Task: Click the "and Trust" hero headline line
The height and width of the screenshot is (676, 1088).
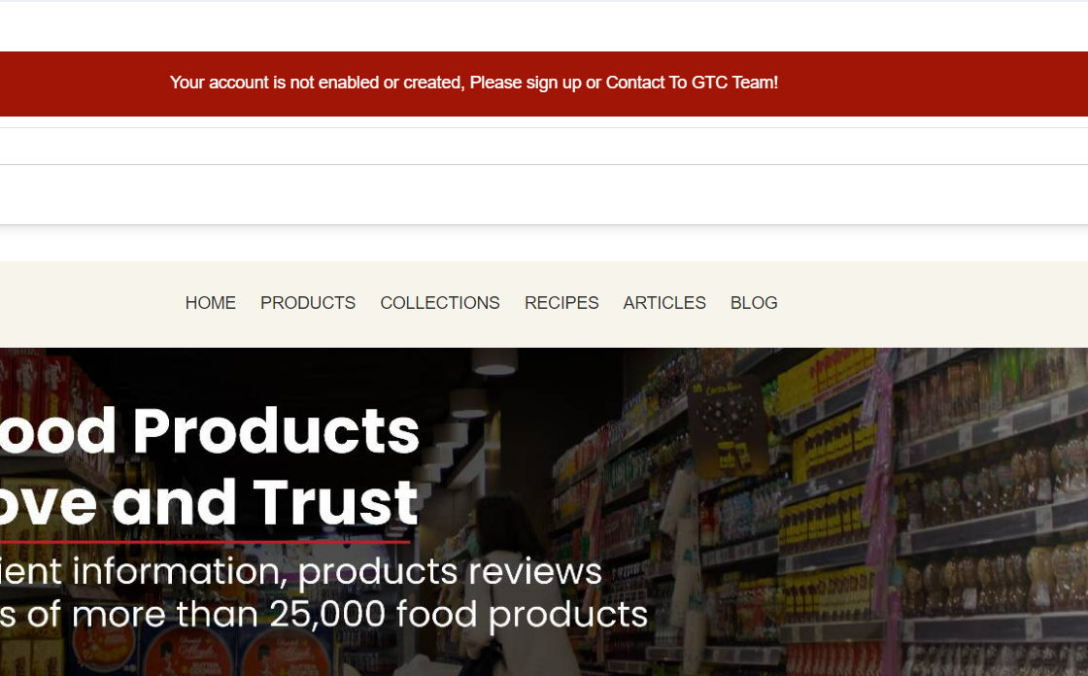Action: 265,502
